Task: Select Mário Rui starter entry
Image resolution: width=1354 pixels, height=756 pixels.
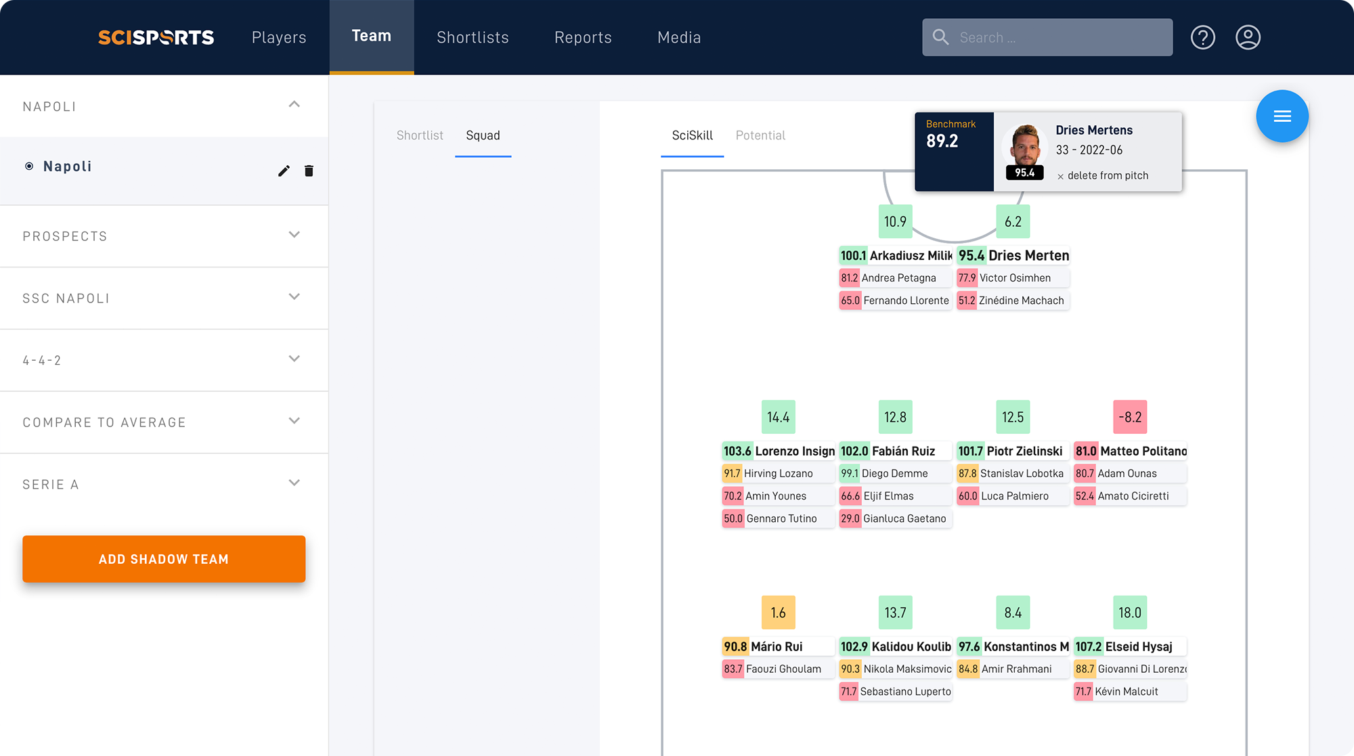Action: click(x=779, y=646)
